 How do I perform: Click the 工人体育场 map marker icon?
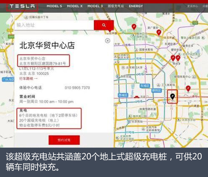pos(158,85)
